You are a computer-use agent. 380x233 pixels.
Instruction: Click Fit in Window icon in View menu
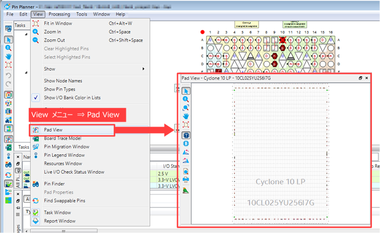coord(36,23)
